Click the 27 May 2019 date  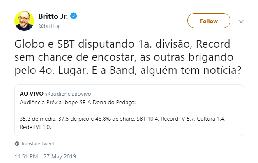pos(60,156)
